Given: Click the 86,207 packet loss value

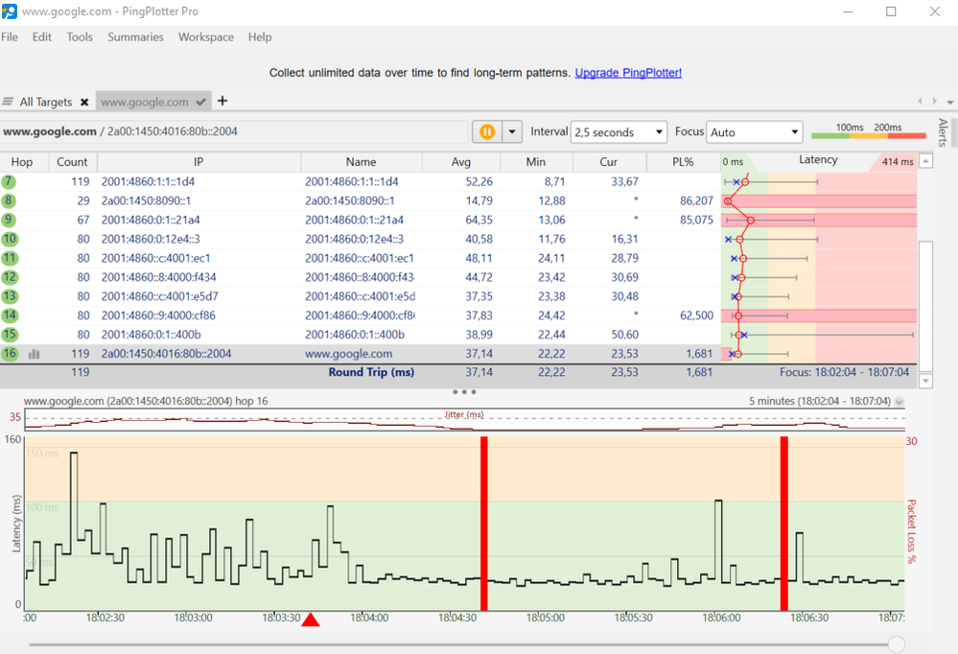Looking at the screenshot, I should pos(696,200).
